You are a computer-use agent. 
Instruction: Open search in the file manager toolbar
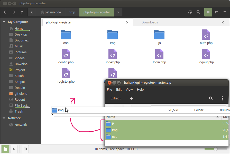[198, 12]
